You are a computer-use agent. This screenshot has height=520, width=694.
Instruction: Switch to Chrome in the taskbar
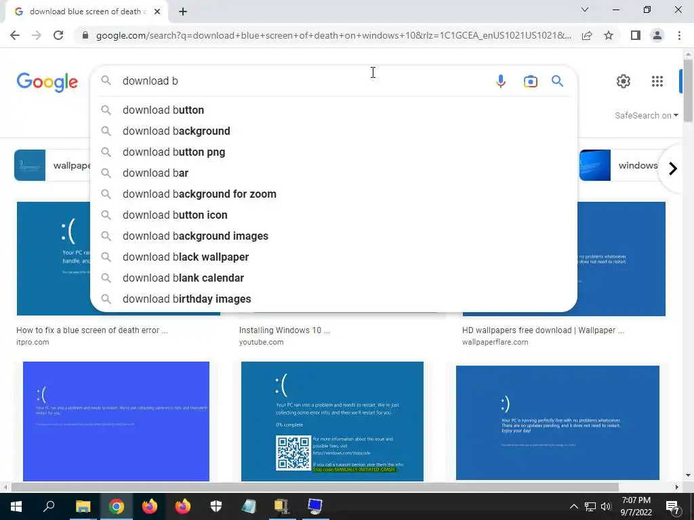[117, 506]
